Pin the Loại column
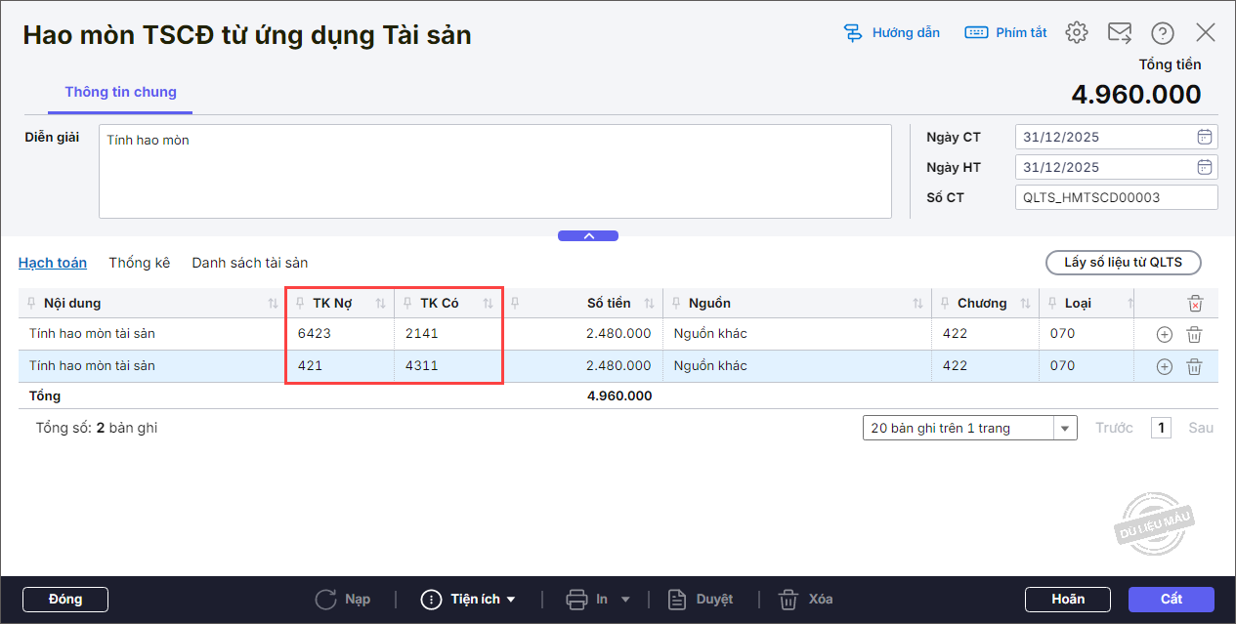 pos(1053,304)
